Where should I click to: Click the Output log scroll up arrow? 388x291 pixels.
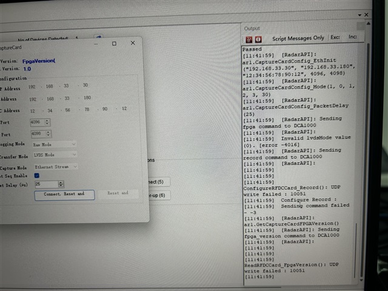tap(369, 24)
